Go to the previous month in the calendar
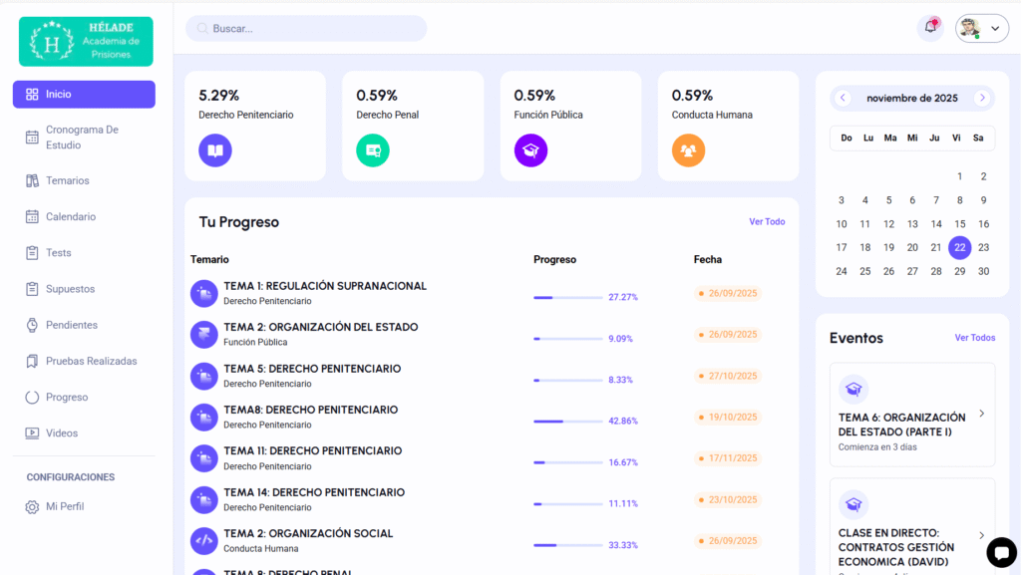 click(843, 98)
